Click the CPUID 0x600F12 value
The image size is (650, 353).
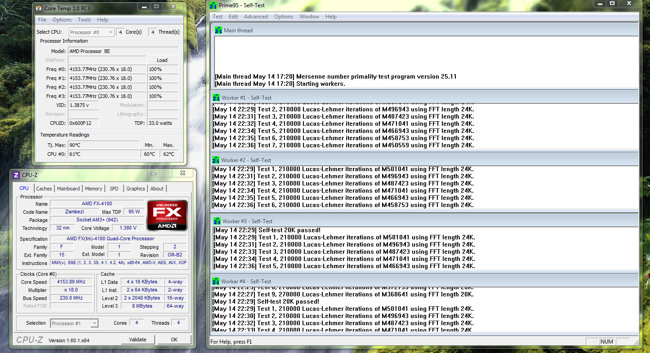[x=83, y=123]
